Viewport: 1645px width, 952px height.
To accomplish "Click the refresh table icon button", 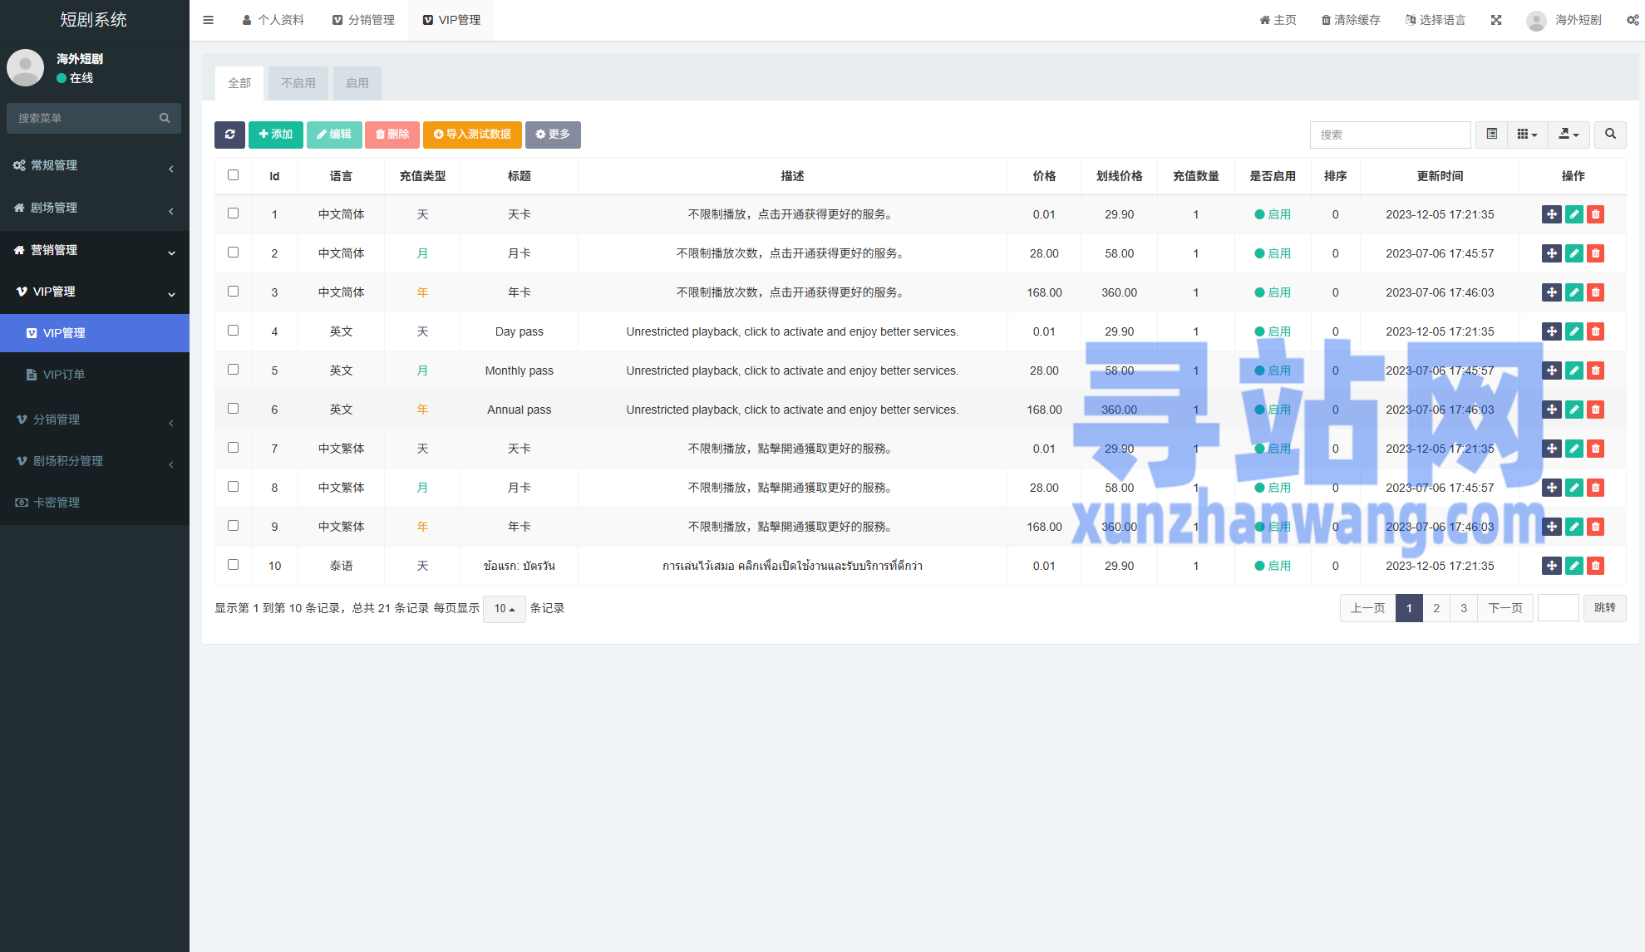I will (x=229, y=135).
